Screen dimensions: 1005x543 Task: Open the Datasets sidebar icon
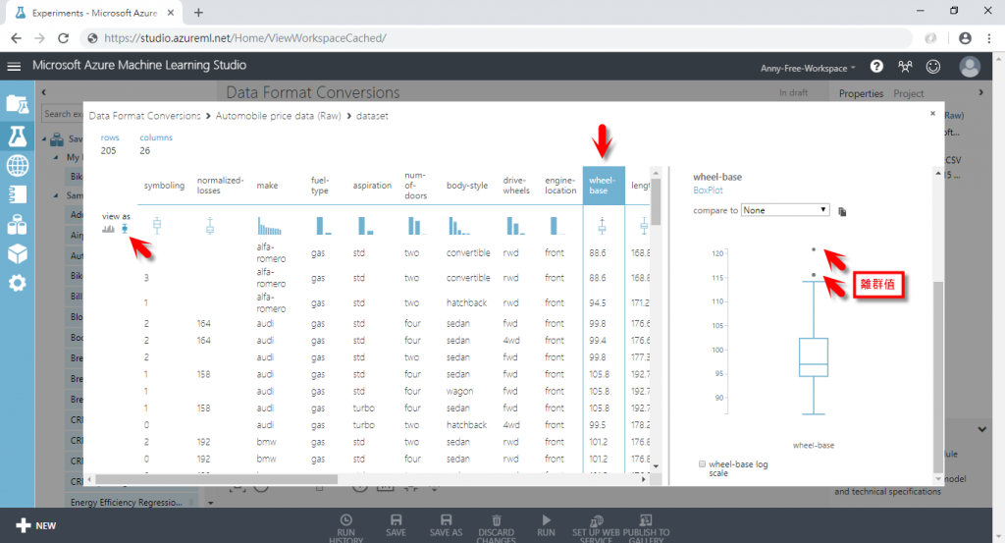[18, 225]
